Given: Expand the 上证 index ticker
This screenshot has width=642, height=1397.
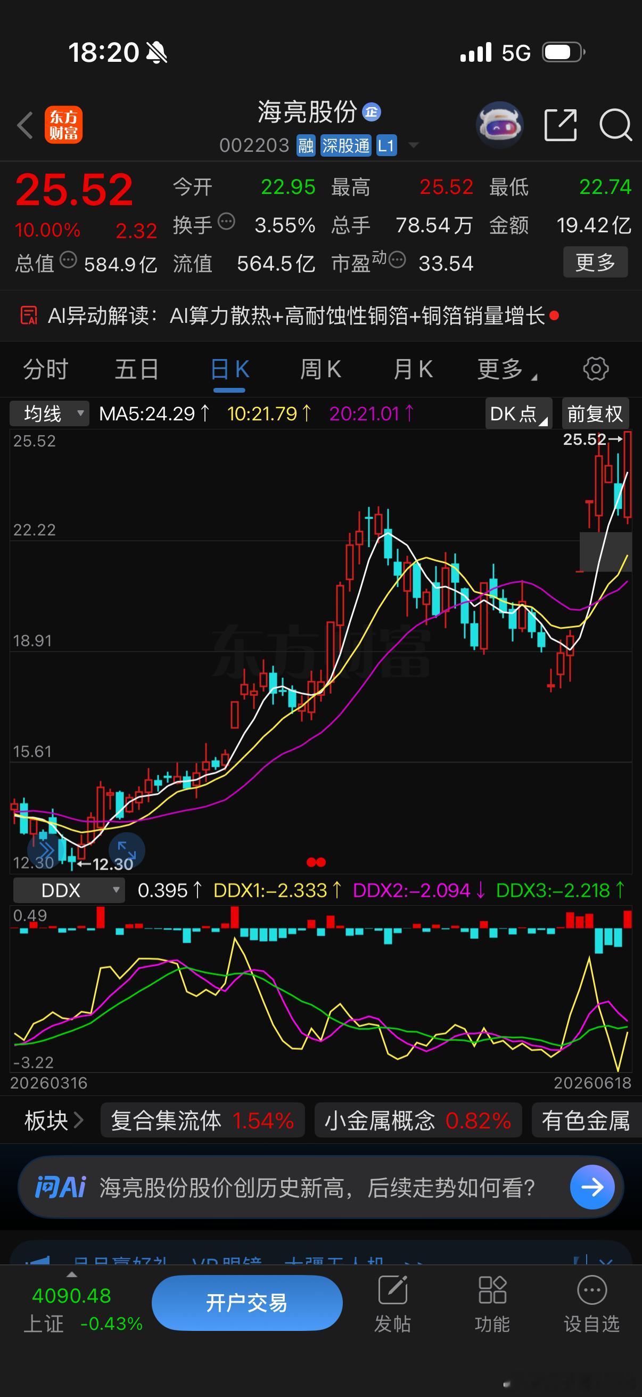Looking at the screenshot, I should [x=72, y=1275].
